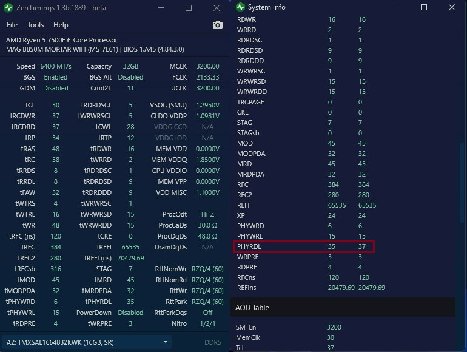
Task: Select the FCLK value 2133.33
Action: (x=207, y=77)
